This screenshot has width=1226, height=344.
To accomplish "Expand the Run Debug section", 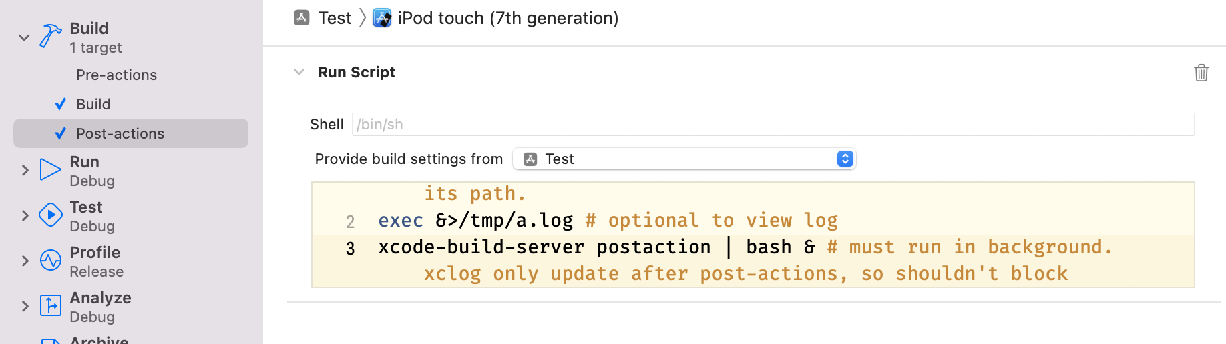I will coord(25,171).
